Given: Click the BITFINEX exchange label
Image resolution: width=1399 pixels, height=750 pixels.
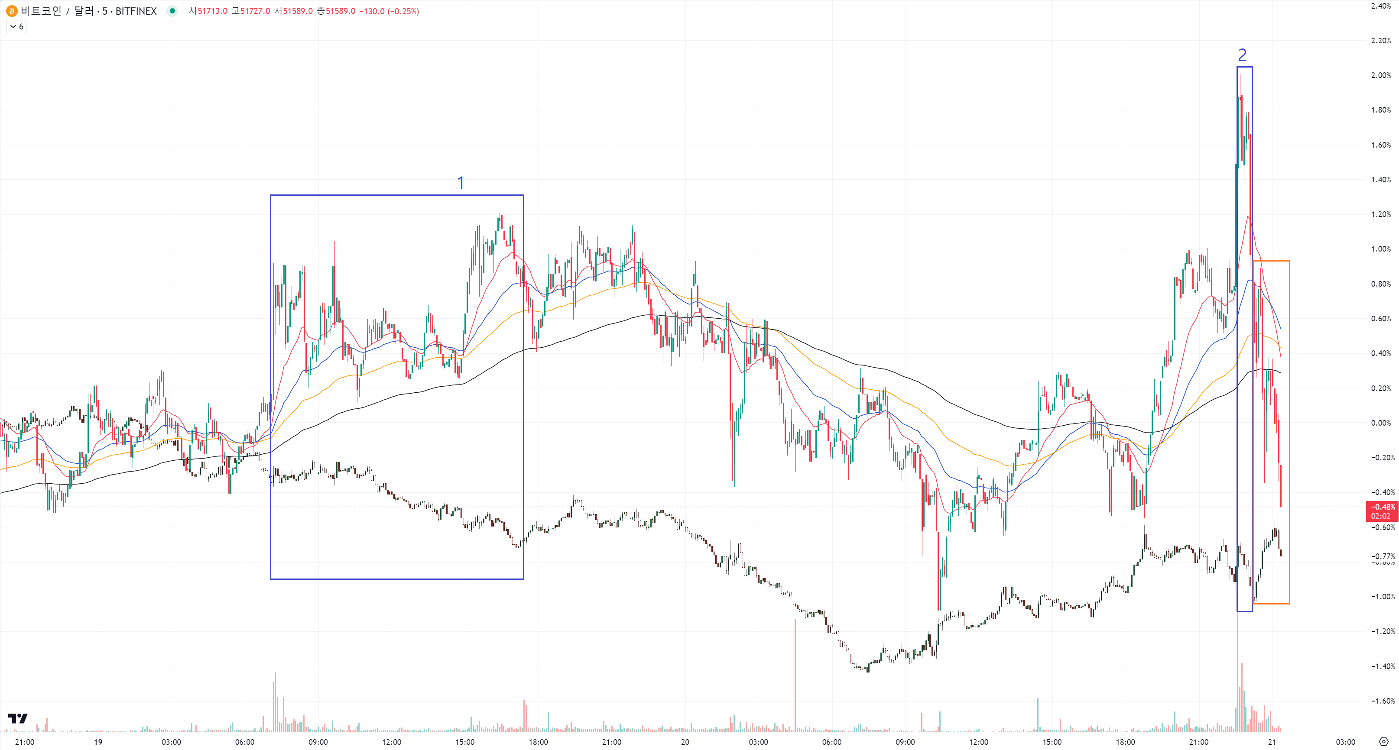Looking at the screenshot, I should point(136,11).
